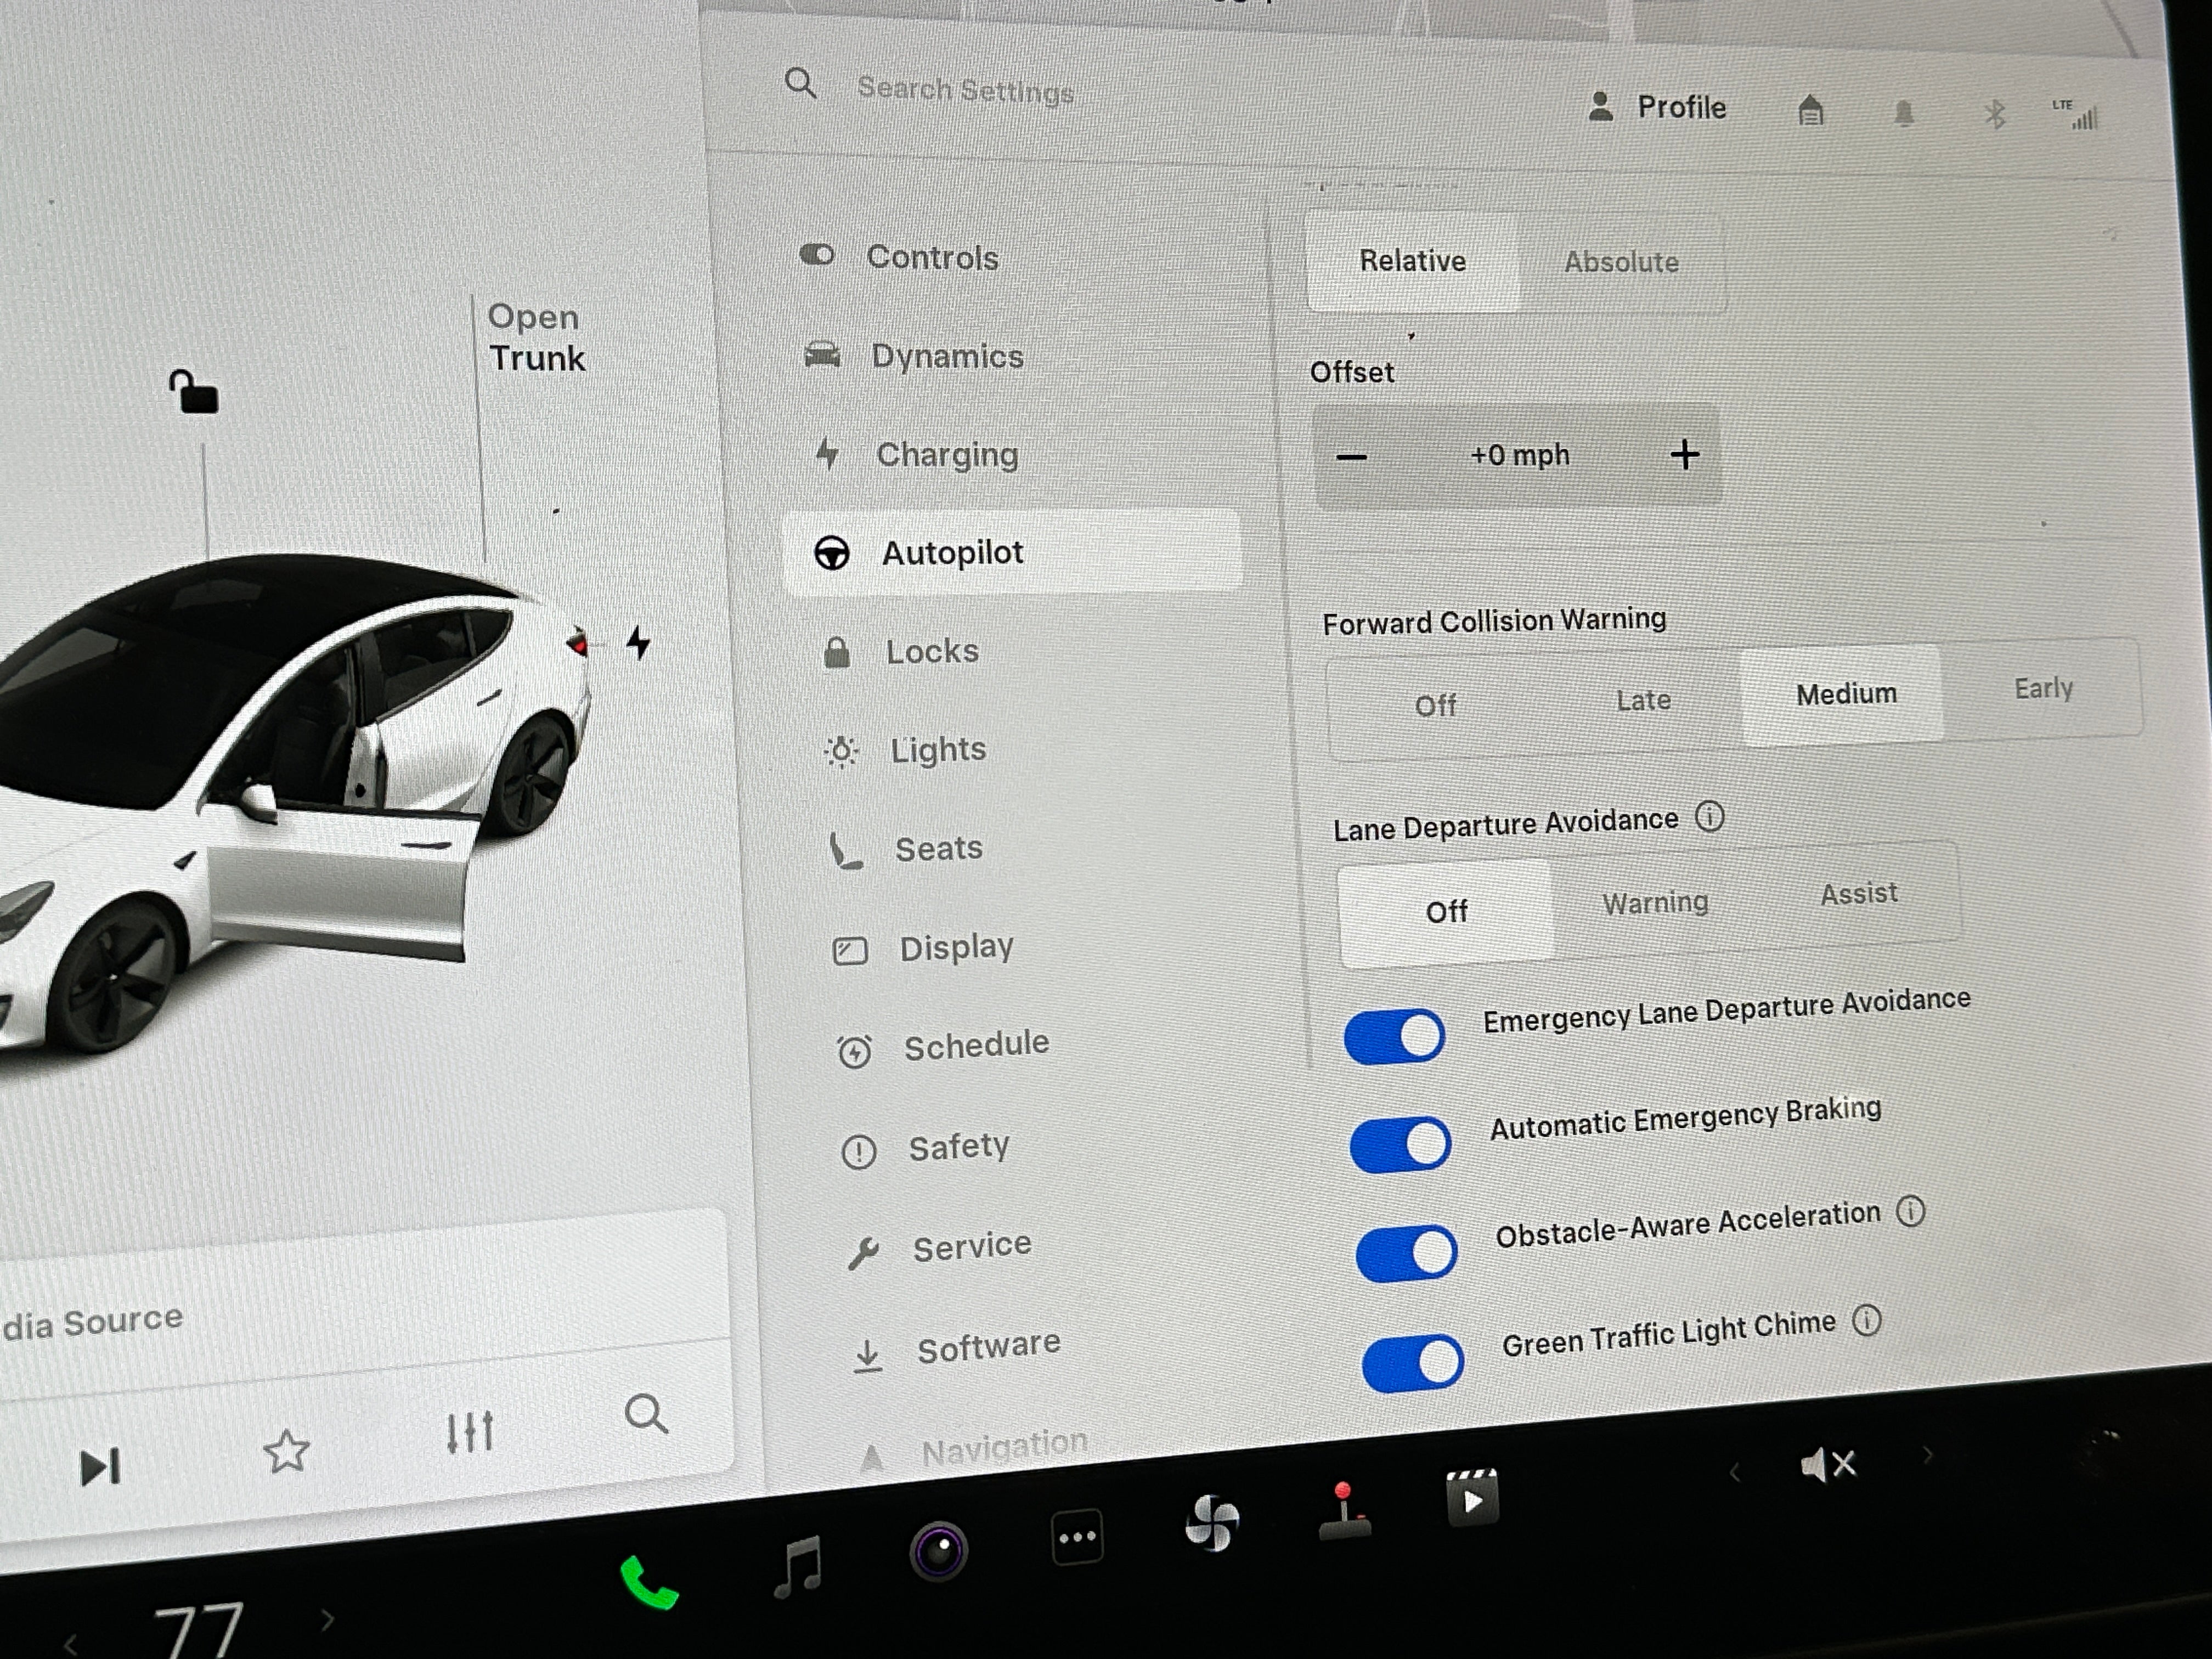Image resolution: width=2212 pixels, height=1659 pixels.
Task: Open the three-dots app launcher
Action: [1077, 1537]
